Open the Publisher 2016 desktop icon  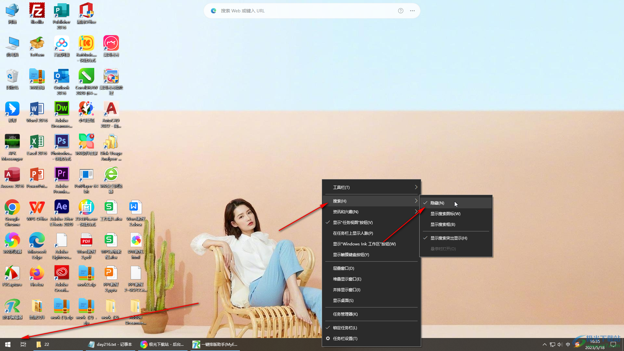click(x=61, y=16)
